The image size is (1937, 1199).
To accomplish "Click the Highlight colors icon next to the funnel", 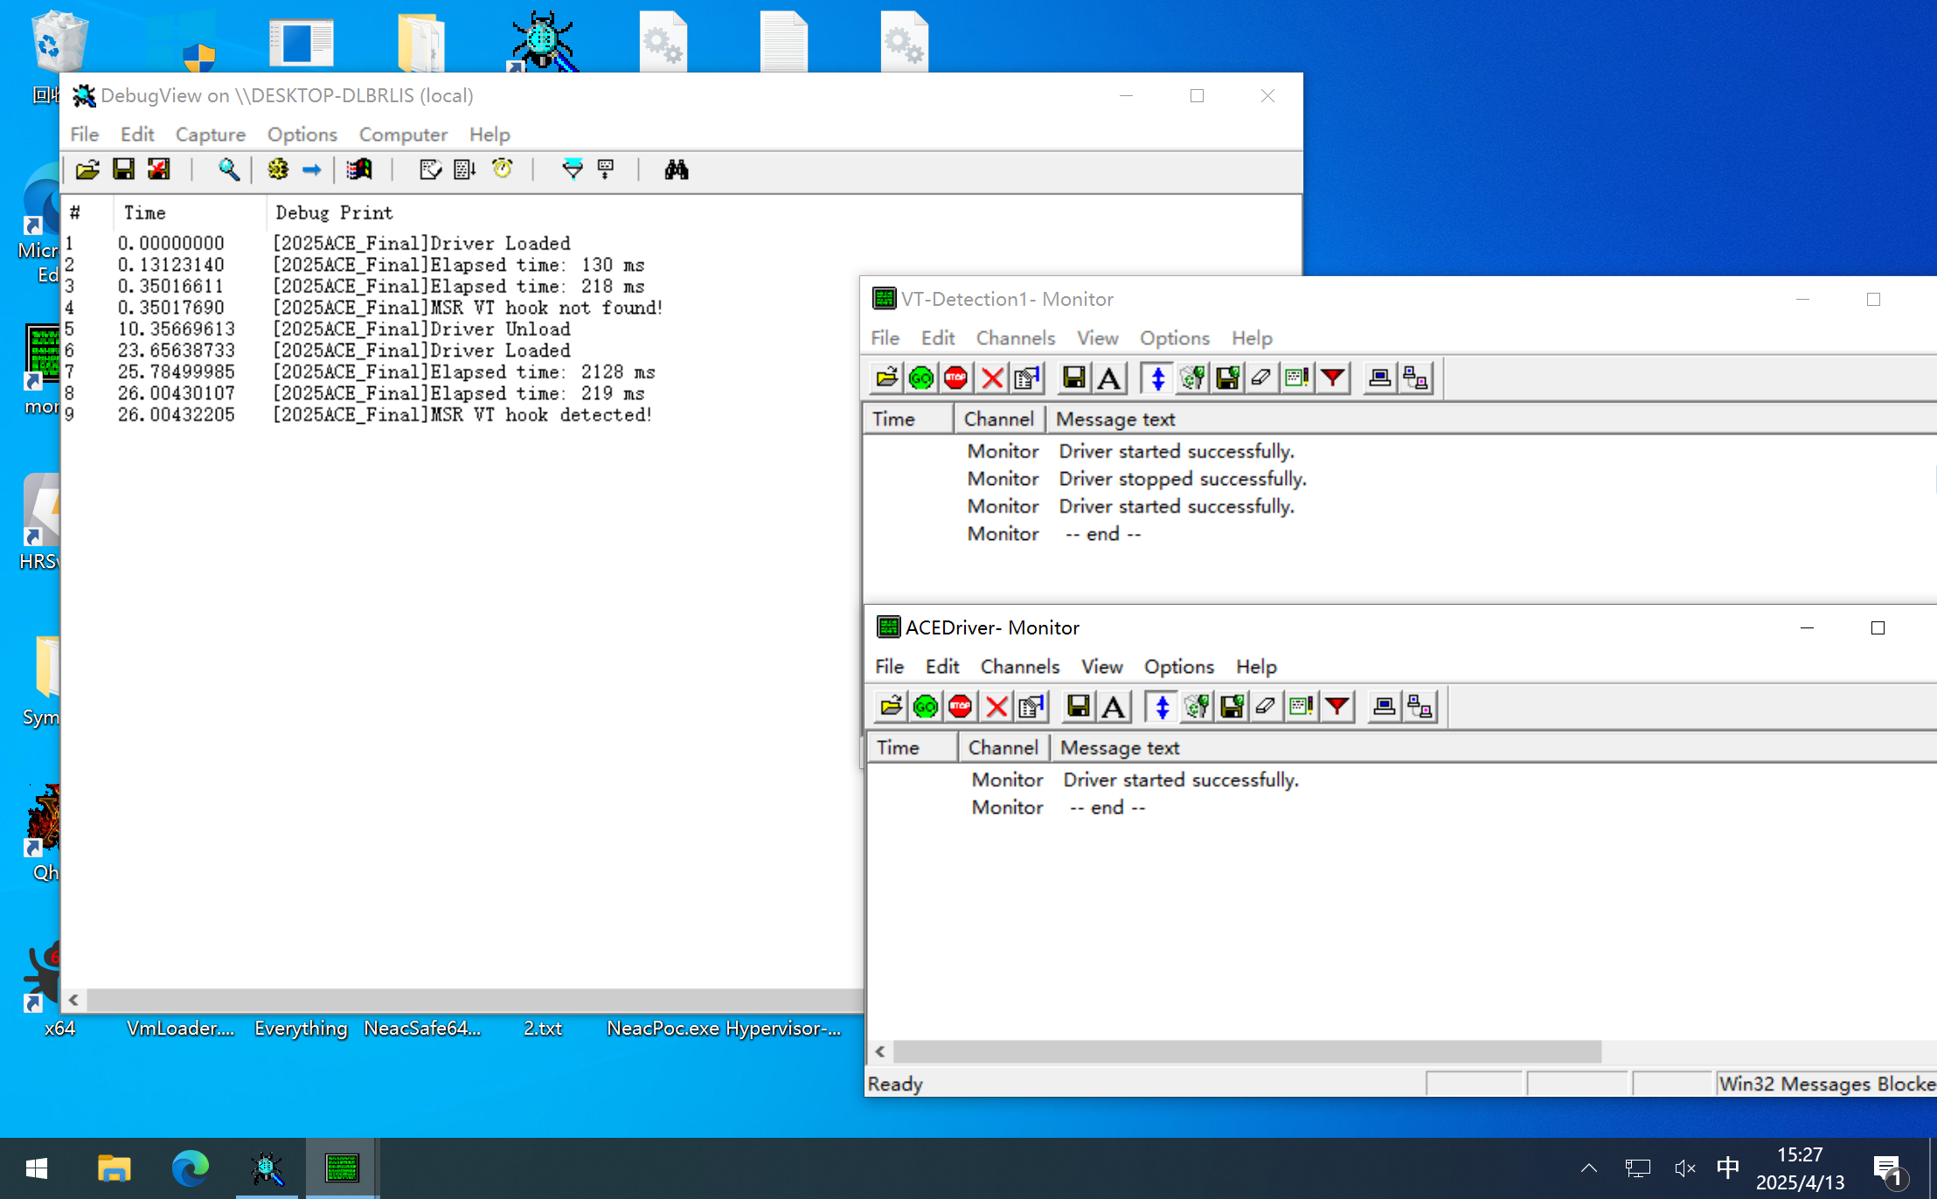I will click(x=606, y=170).
